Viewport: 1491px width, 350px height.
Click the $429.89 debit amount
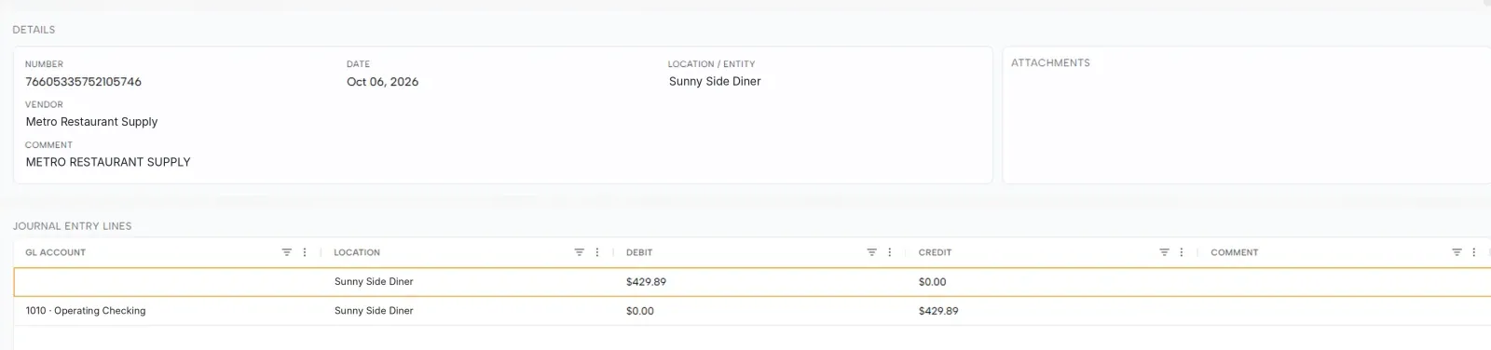646,282
